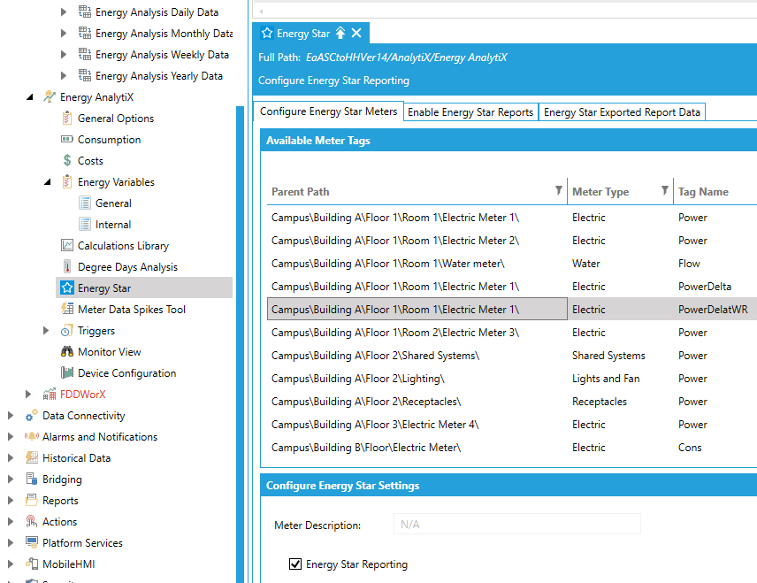This screenshot has width=757, height=583.
Task: Open Energy Star Exported Report Data tab
Action: tap(622, 112)
